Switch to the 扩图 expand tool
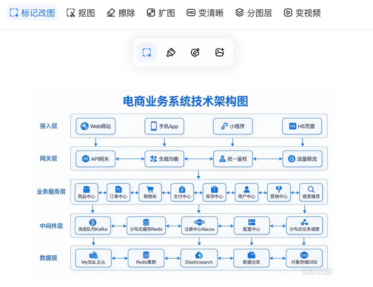The width and height of the screenshot is (373, 287). (x=161, y=13)
